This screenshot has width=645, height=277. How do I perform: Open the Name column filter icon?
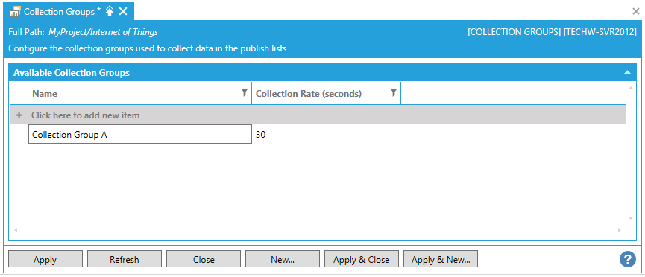245,92
